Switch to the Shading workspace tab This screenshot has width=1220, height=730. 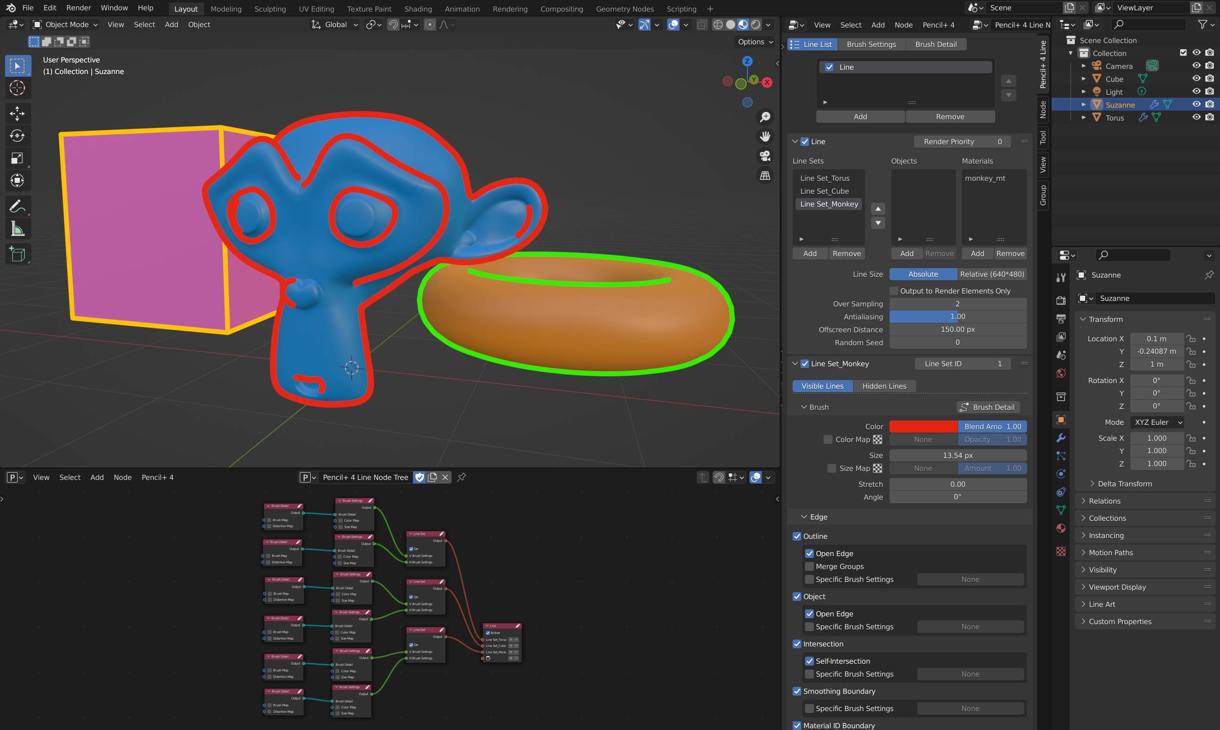(417, 9)
